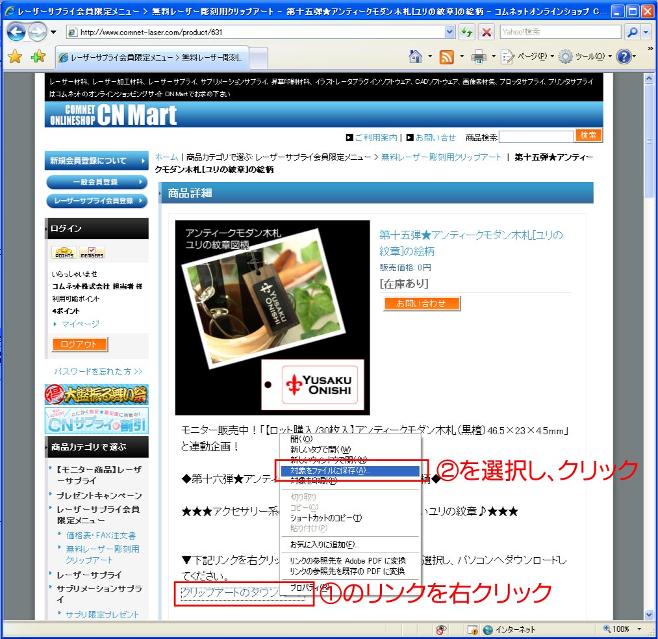Stop loading with the red X icon
Screen dimensions: 658x639
tap(487, 32)
